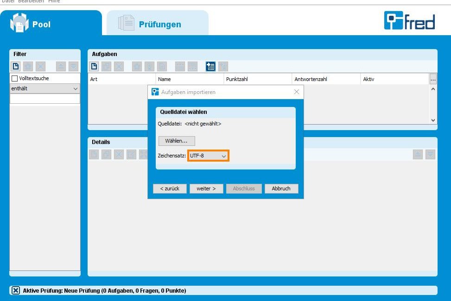Enable the Volltextsuche checkbox

coord(14,78)
